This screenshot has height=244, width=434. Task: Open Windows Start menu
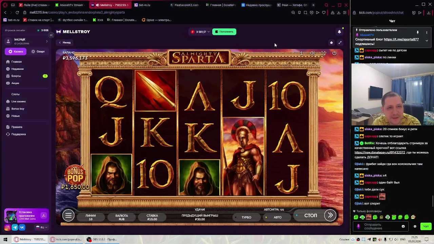5,239
